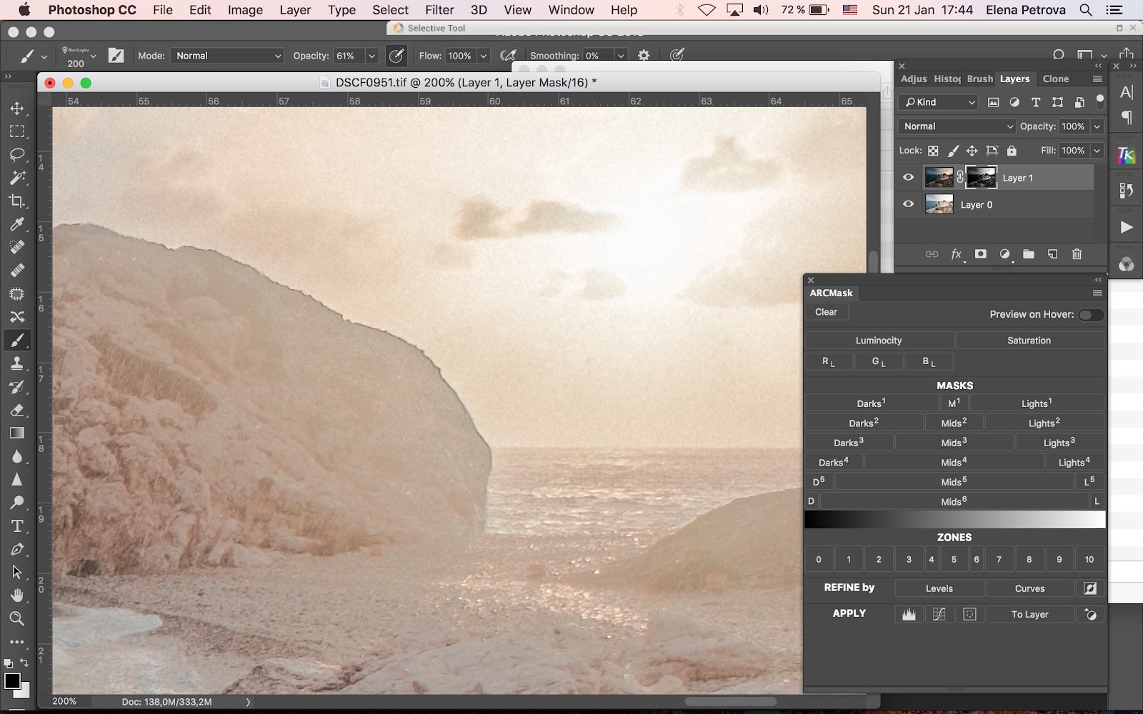Toggle lock all padlock icon
This screenshot has width=1143, height=714.
click(1012, 151)
